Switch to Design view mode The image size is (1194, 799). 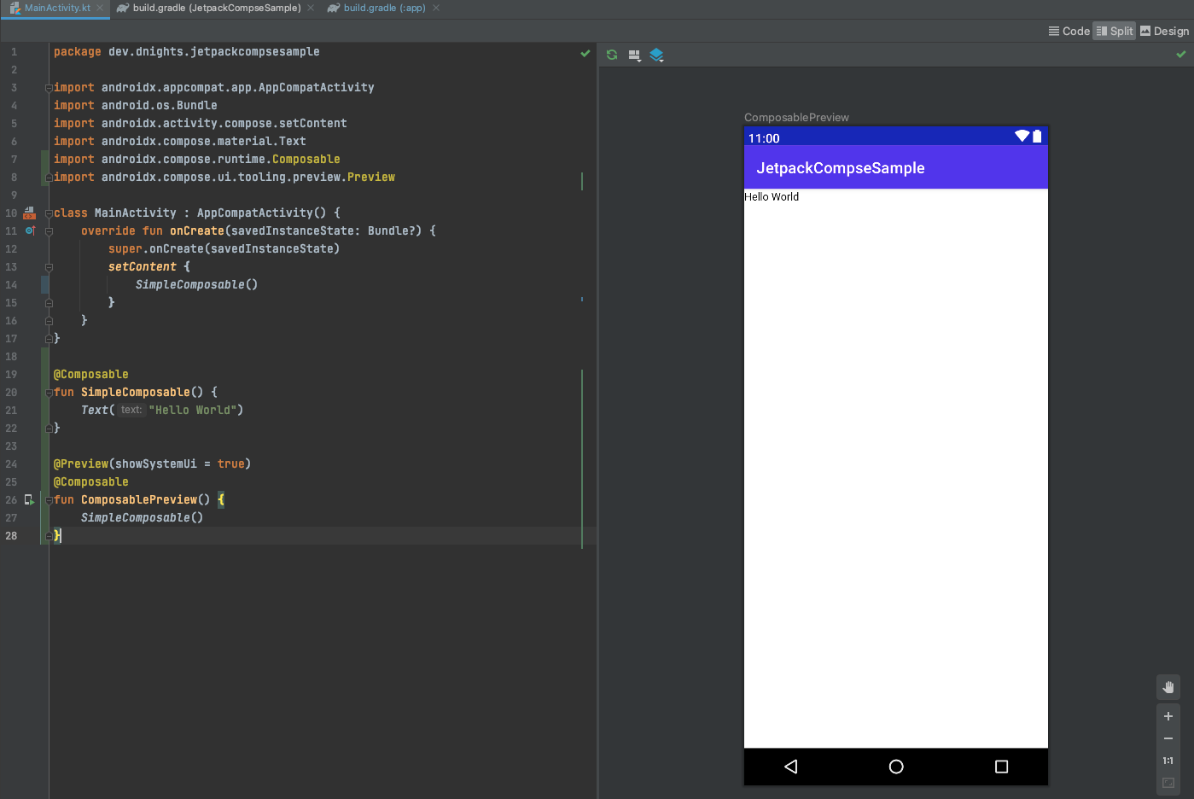[1164, 31]
